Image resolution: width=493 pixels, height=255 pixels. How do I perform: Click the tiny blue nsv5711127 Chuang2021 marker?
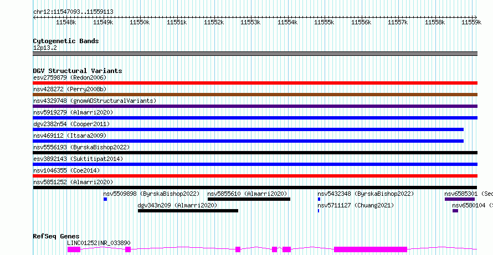(x=319, y=211)
